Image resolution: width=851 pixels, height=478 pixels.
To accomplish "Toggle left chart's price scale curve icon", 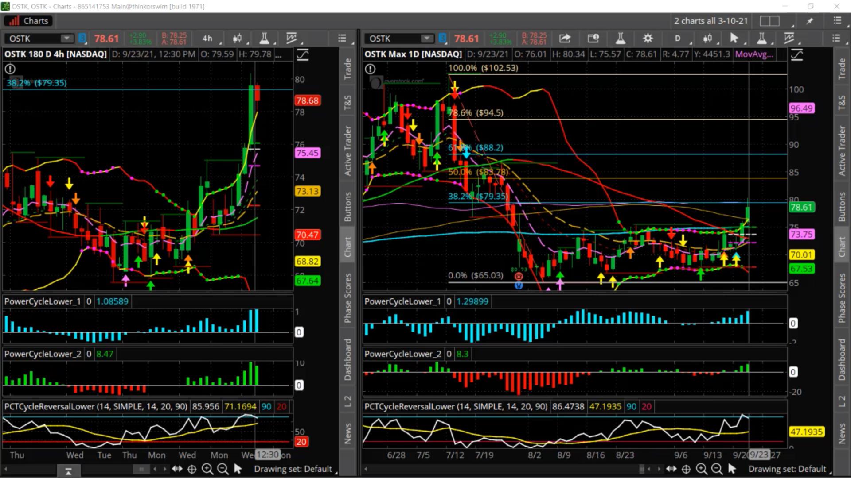I will point(303,55).
